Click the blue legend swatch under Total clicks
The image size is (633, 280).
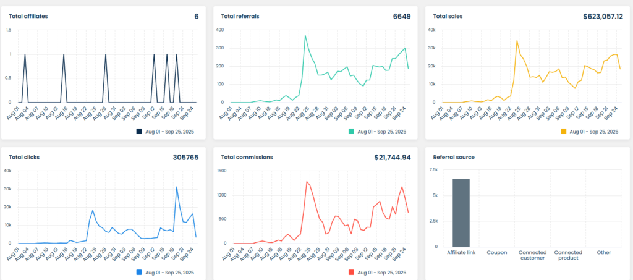click(139, 272)
